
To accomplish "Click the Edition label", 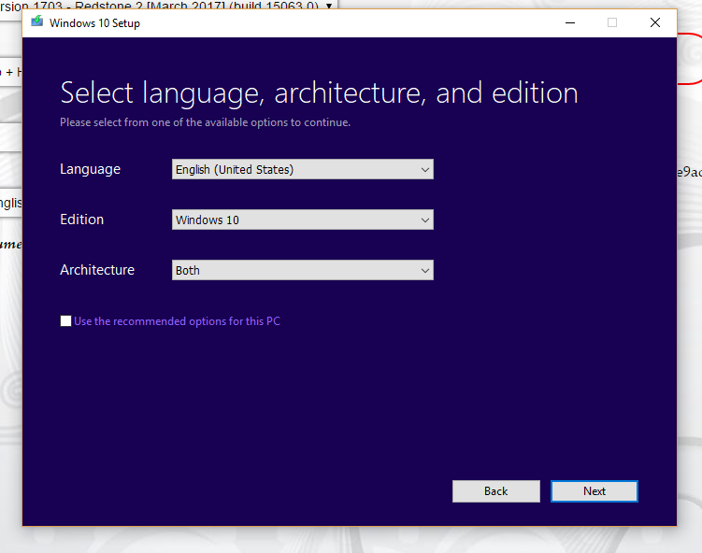I will pos(82,220).
